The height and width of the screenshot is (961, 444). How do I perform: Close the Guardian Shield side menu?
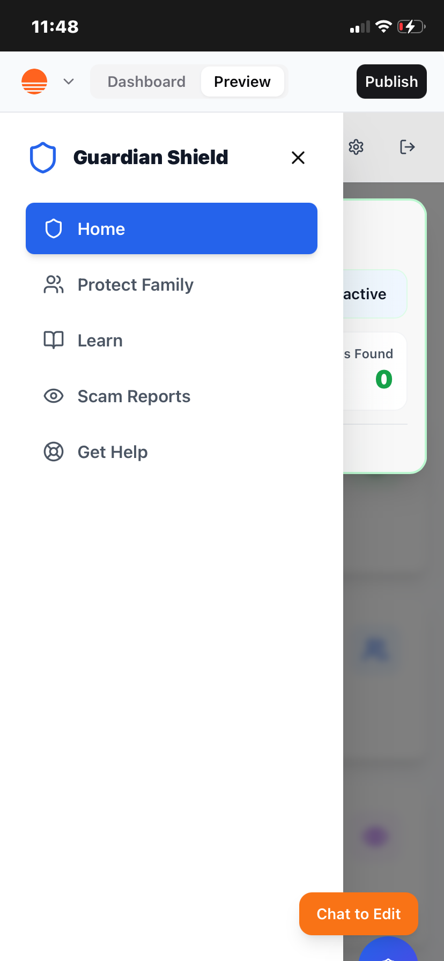[x=298, y=158]
